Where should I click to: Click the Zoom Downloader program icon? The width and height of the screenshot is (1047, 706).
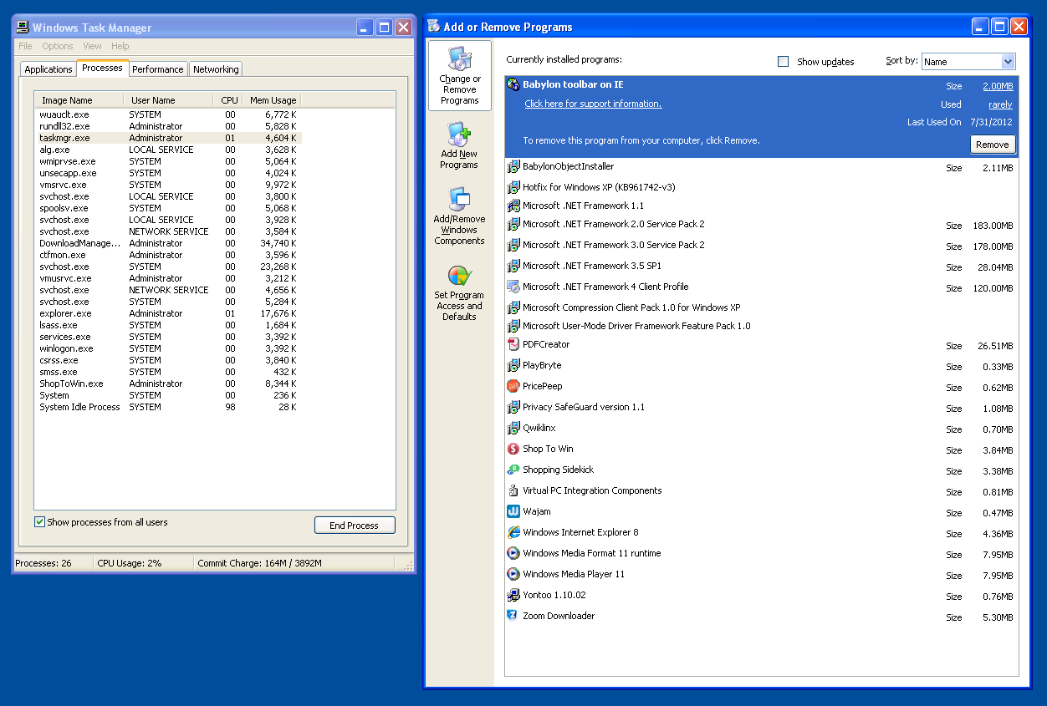click(x=513, y=616)
